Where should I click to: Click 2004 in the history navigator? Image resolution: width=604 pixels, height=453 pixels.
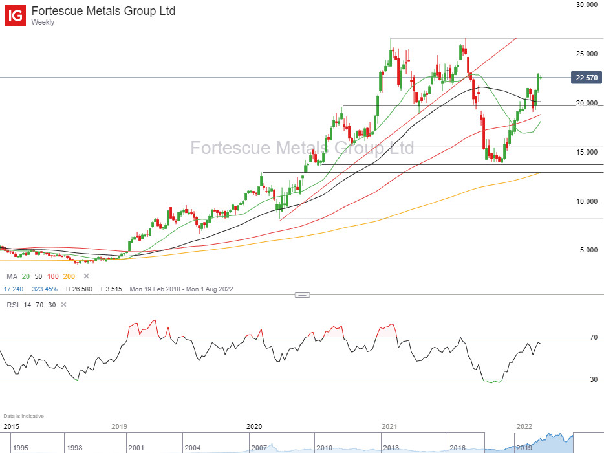[193, 448]
